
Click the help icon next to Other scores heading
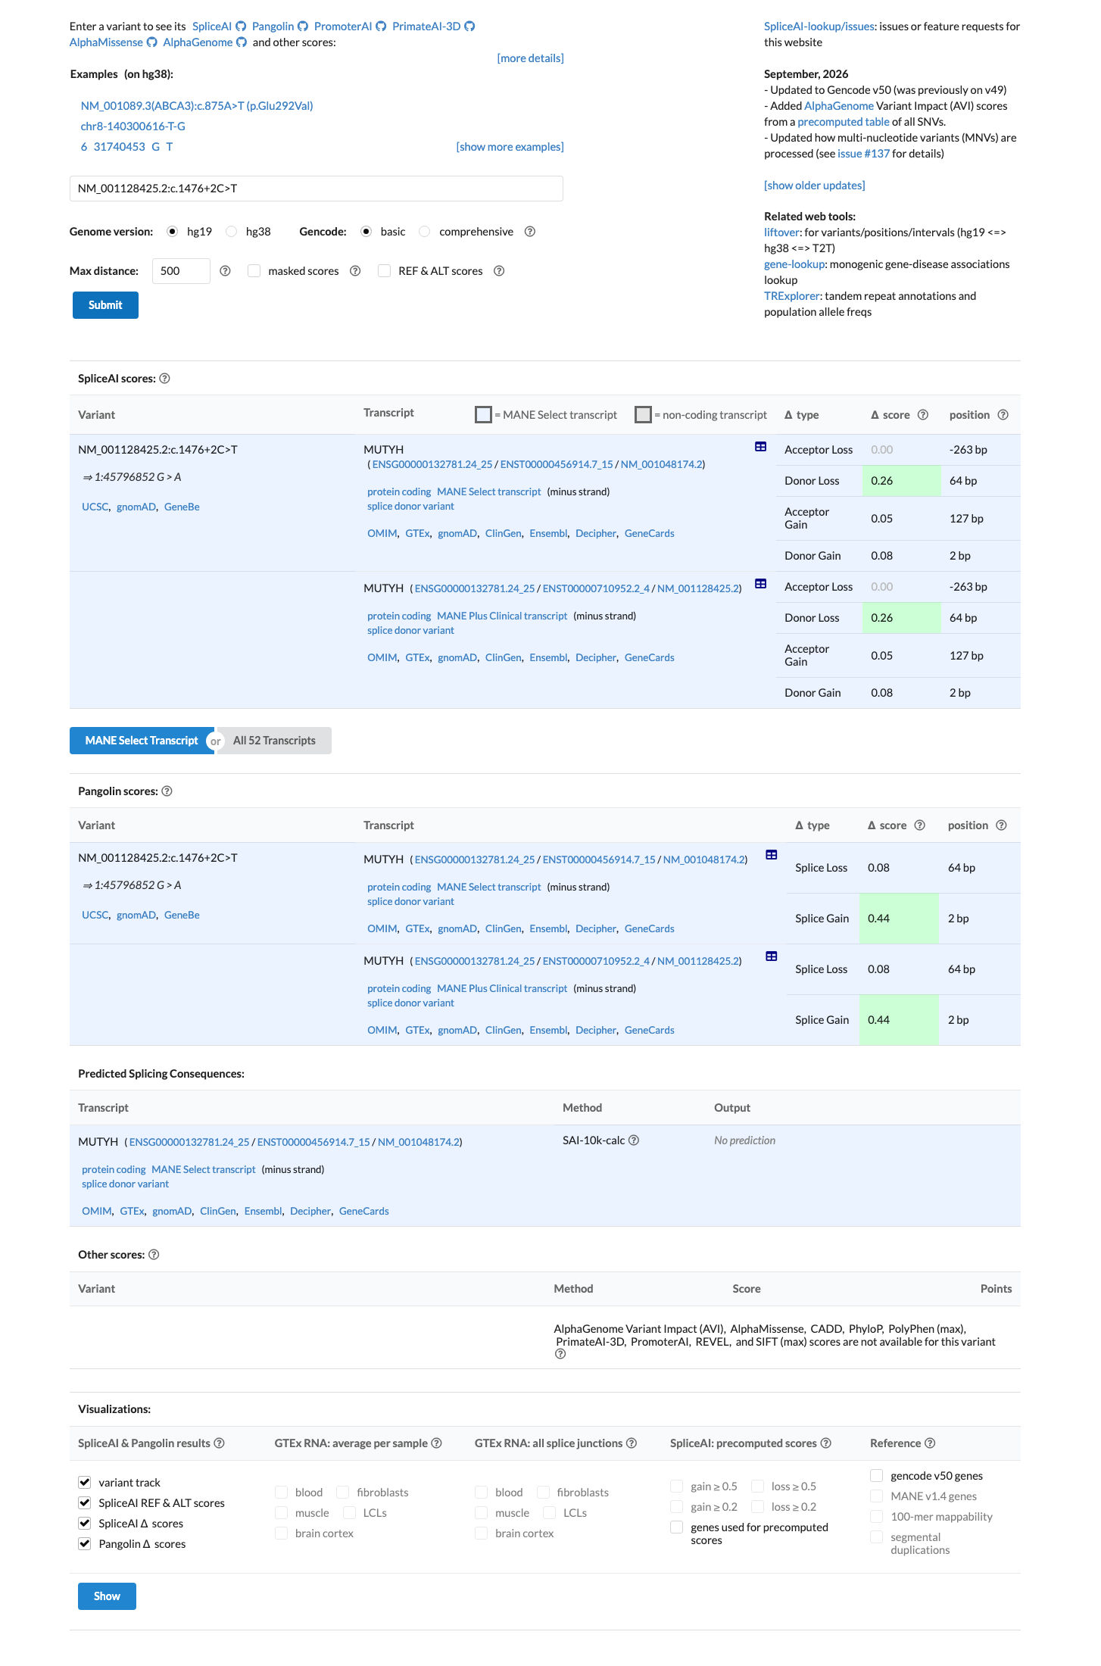click(154, 1255)
